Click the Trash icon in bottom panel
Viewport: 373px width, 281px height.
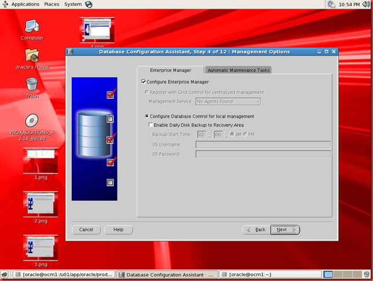click(367, 274)
